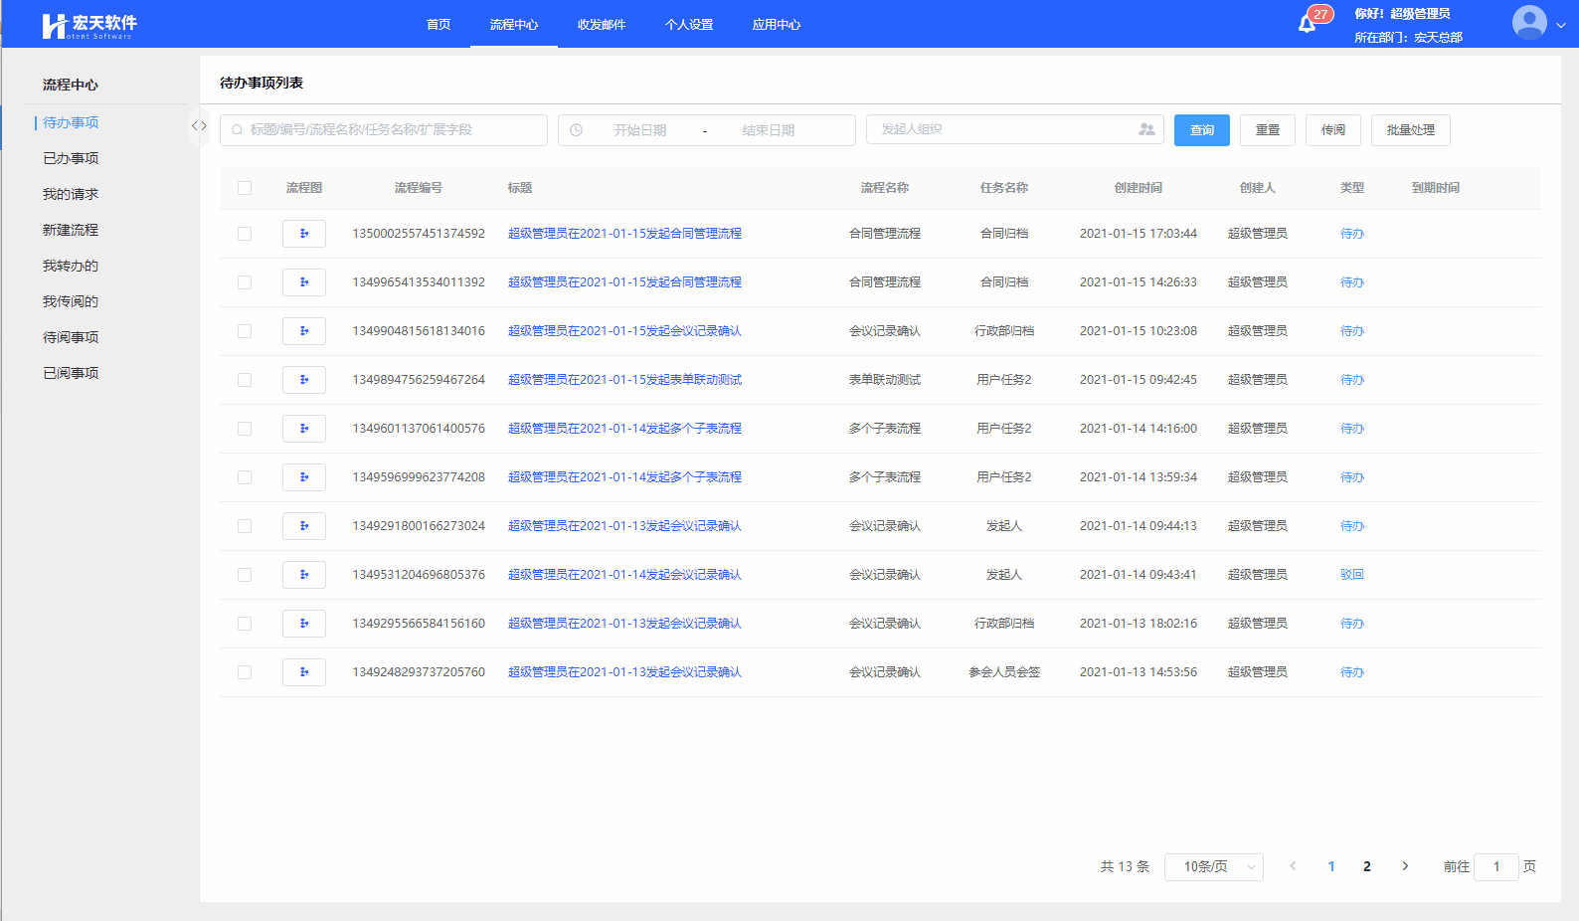Click the organization picker people icon
This screenshot has height=921, width=1579.
(x=1146, y=129)
